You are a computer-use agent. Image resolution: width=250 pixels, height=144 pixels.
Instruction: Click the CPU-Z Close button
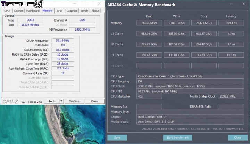(94, 101)
